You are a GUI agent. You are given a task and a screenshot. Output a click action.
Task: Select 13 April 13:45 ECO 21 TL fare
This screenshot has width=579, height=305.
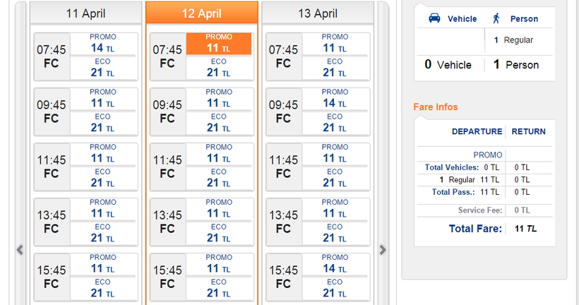point(334,234)
